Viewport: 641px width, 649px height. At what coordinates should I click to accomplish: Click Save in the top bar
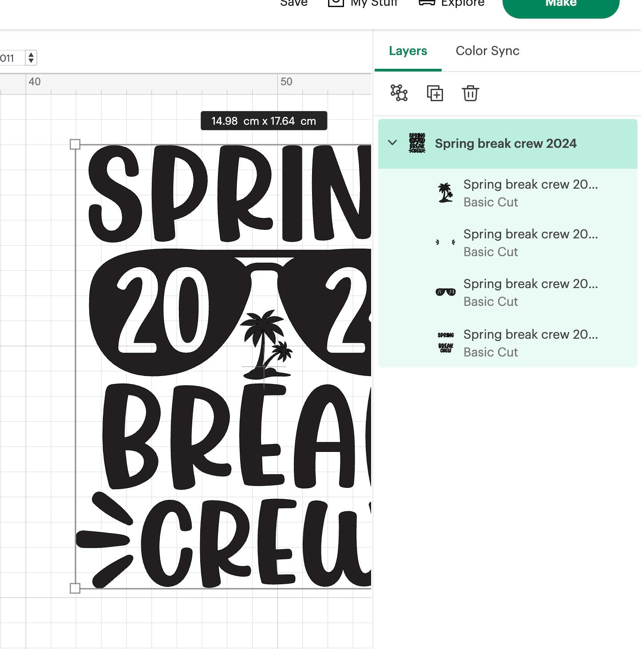[293, 4]
